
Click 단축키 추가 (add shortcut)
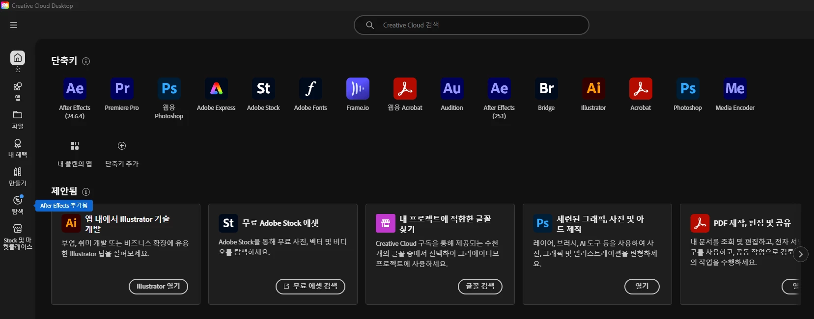pos(122,154)
